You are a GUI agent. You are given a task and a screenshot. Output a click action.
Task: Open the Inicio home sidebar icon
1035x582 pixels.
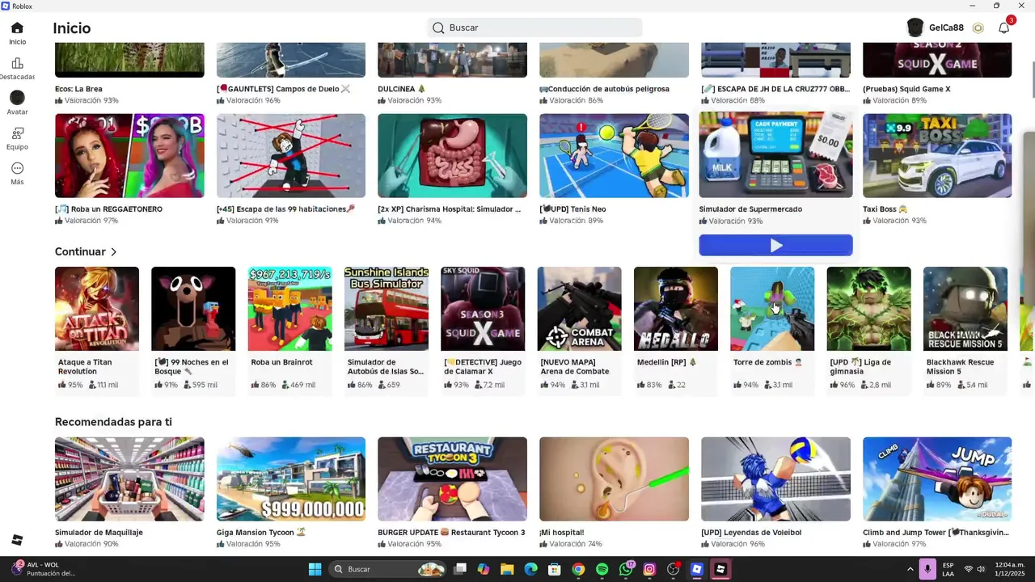coord(17,28)
